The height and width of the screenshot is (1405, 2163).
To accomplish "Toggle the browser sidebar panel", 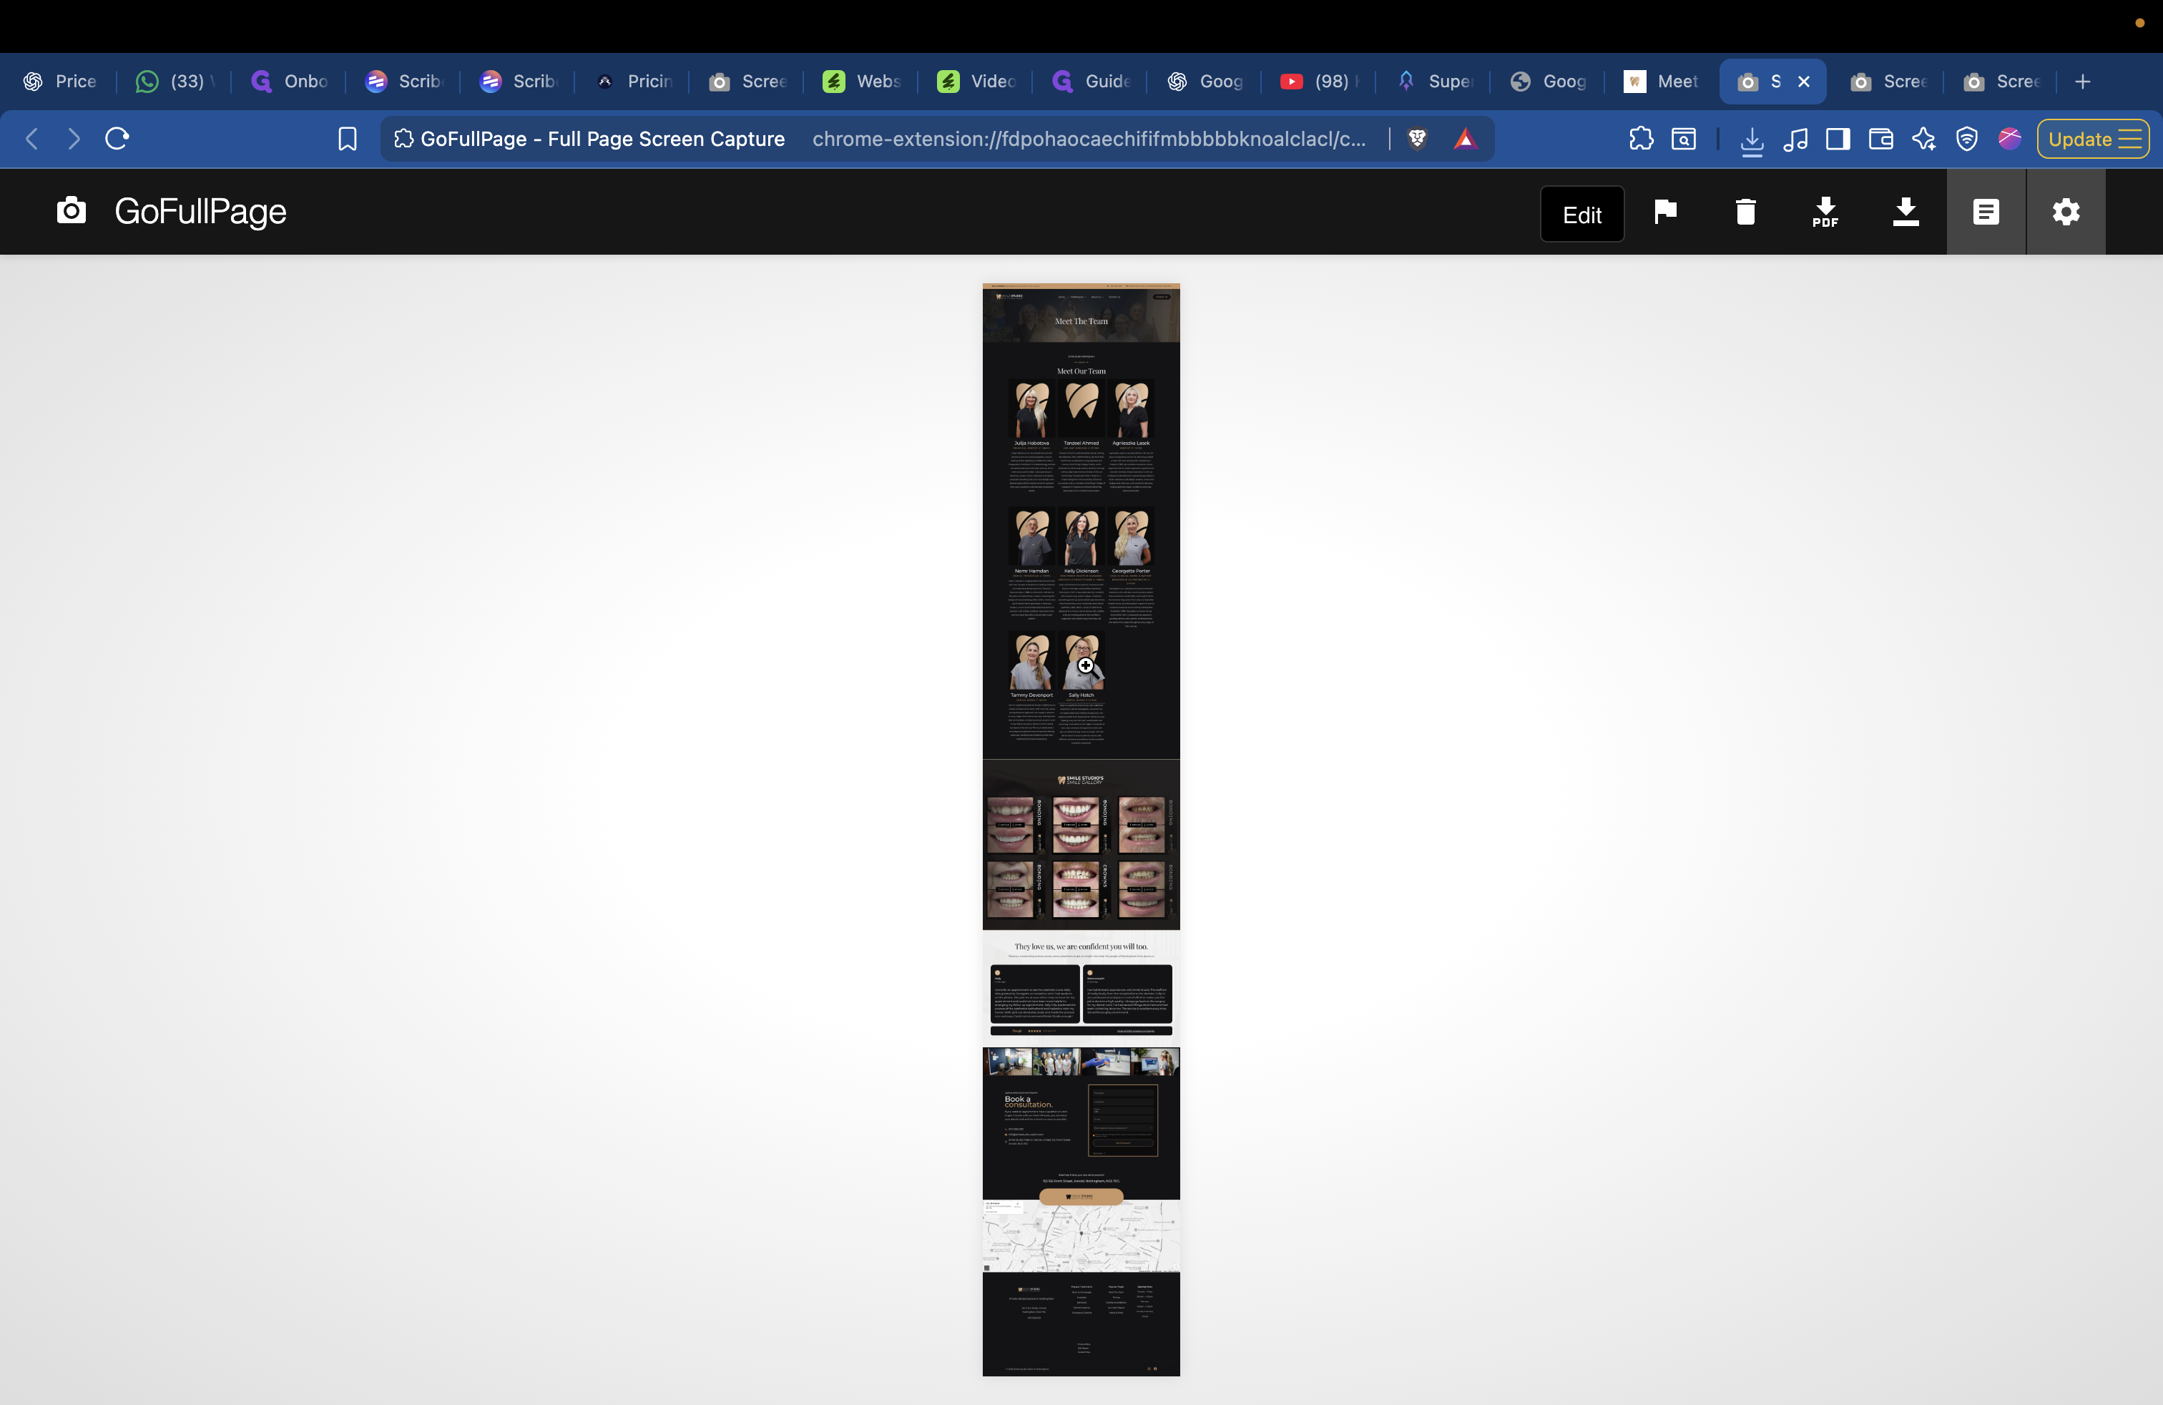I will (1838, 139).
